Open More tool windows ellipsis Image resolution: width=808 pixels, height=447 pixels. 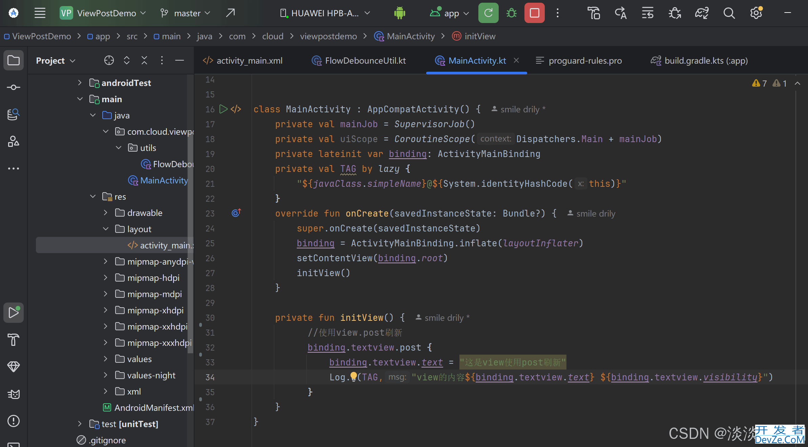14,169
